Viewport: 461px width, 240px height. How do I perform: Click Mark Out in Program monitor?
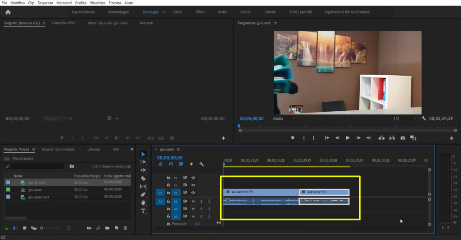click(313, 138)
